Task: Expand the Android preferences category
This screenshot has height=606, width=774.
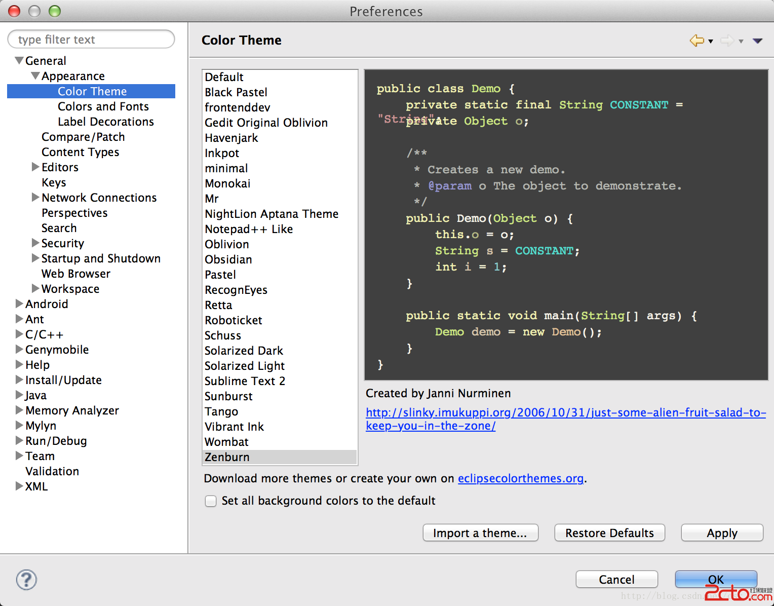Action: point(19,304)
